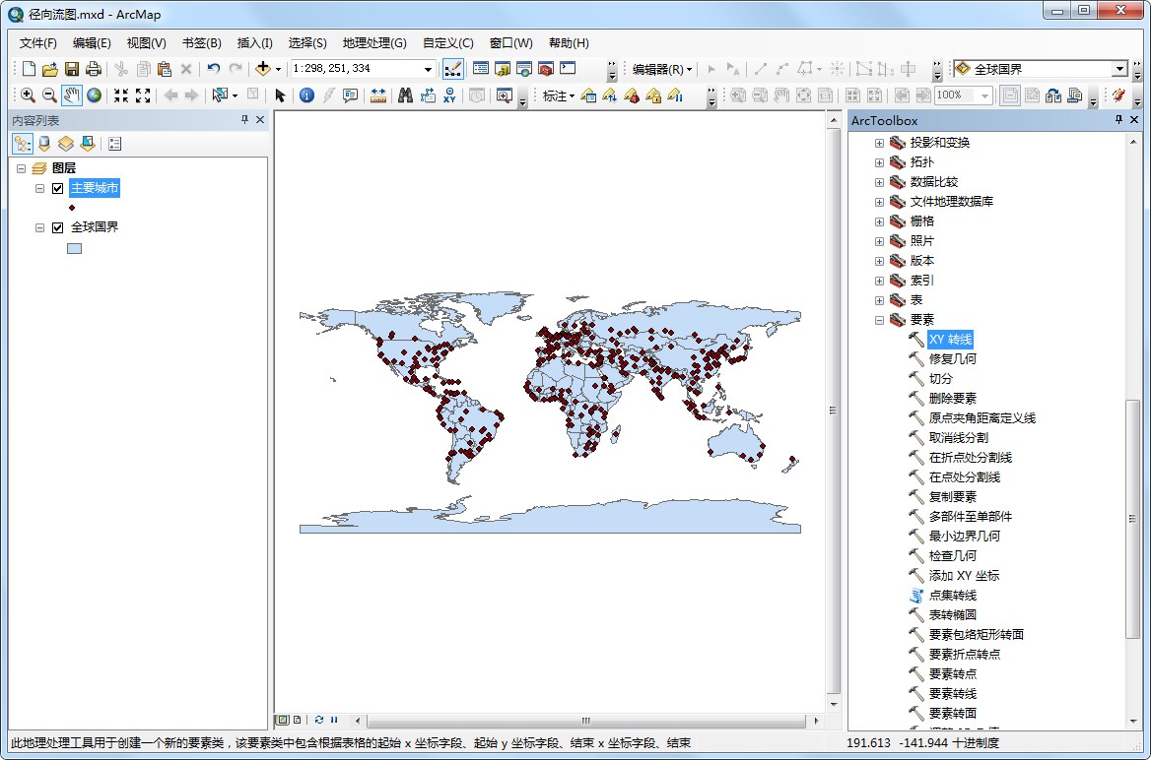Uncheck the 主要城市 layer checkbox

click(x=58, y=188)
